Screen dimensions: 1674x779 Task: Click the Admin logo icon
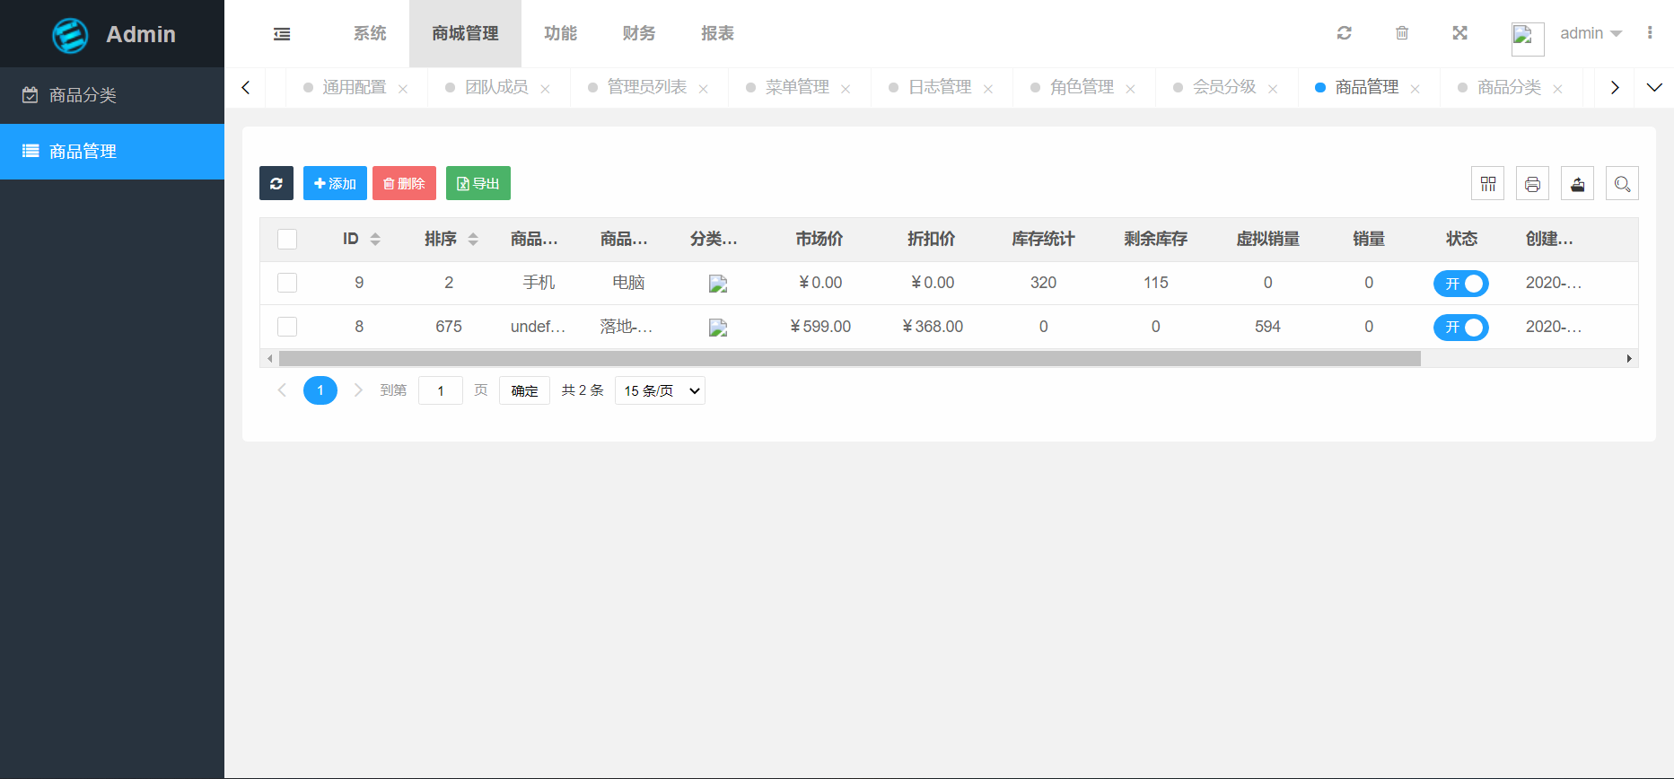coord(70,35)
